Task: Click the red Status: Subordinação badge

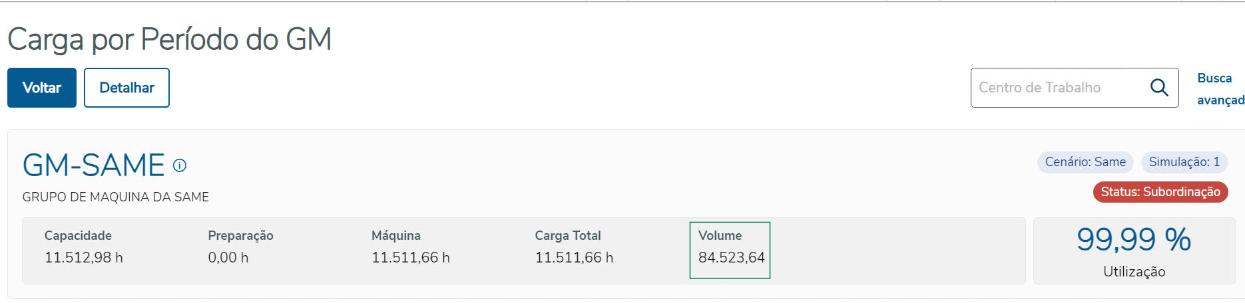Action: tap(1160, 192)
